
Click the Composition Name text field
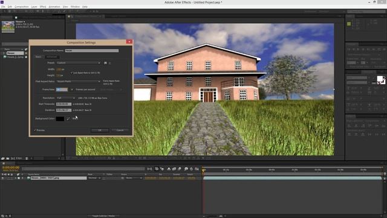click(x=92, y=50)
